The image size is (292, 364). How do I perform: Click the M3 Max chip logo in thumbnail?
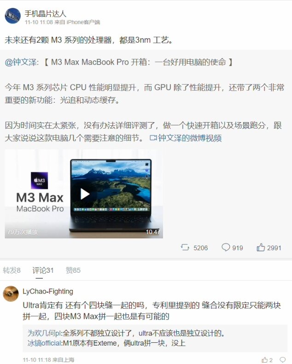(x=40, y=180)
